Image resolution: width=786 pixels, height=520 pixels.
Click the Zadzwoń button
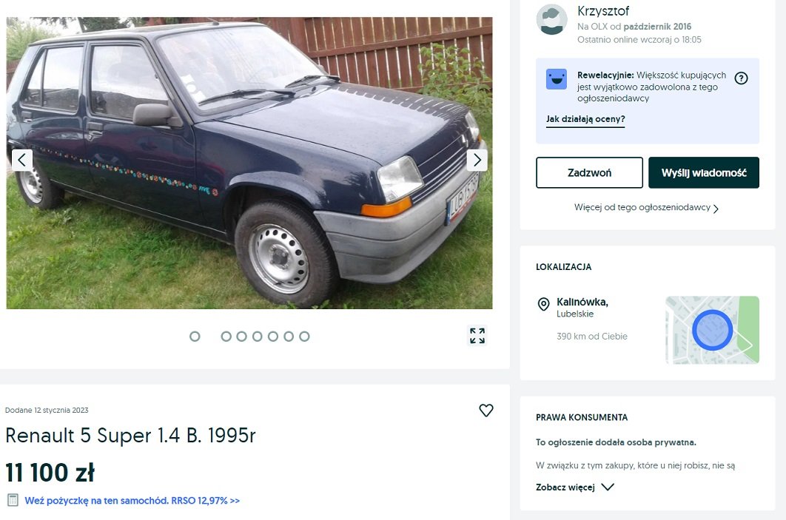click(x=589, y=173)
